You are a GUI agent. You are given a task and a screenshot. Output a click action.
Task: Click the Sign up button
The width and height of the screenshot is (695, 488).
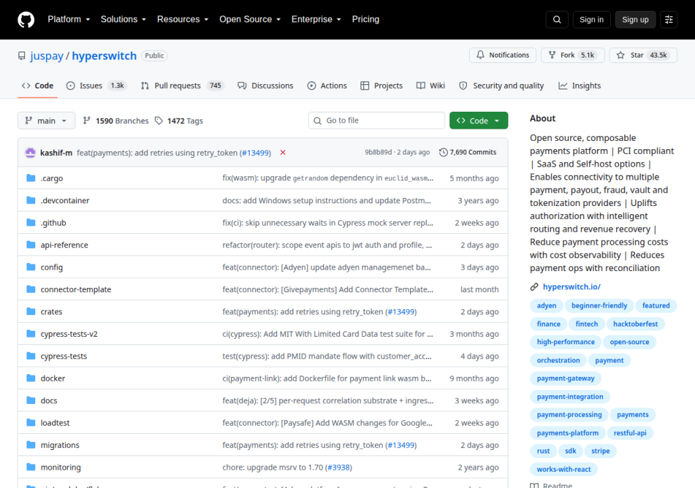click(x=635, y=20)
